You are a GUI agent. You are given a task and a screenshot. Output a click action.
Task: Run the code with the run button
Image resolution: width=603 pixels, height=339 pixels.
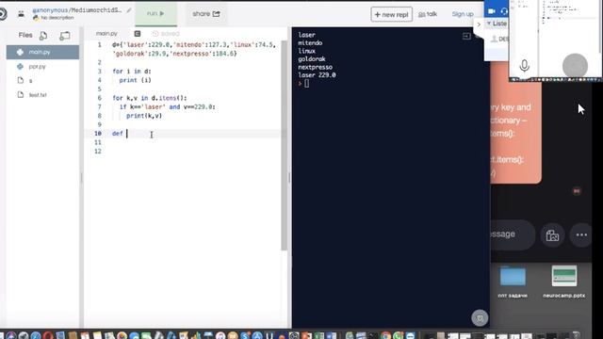point(155,14)
